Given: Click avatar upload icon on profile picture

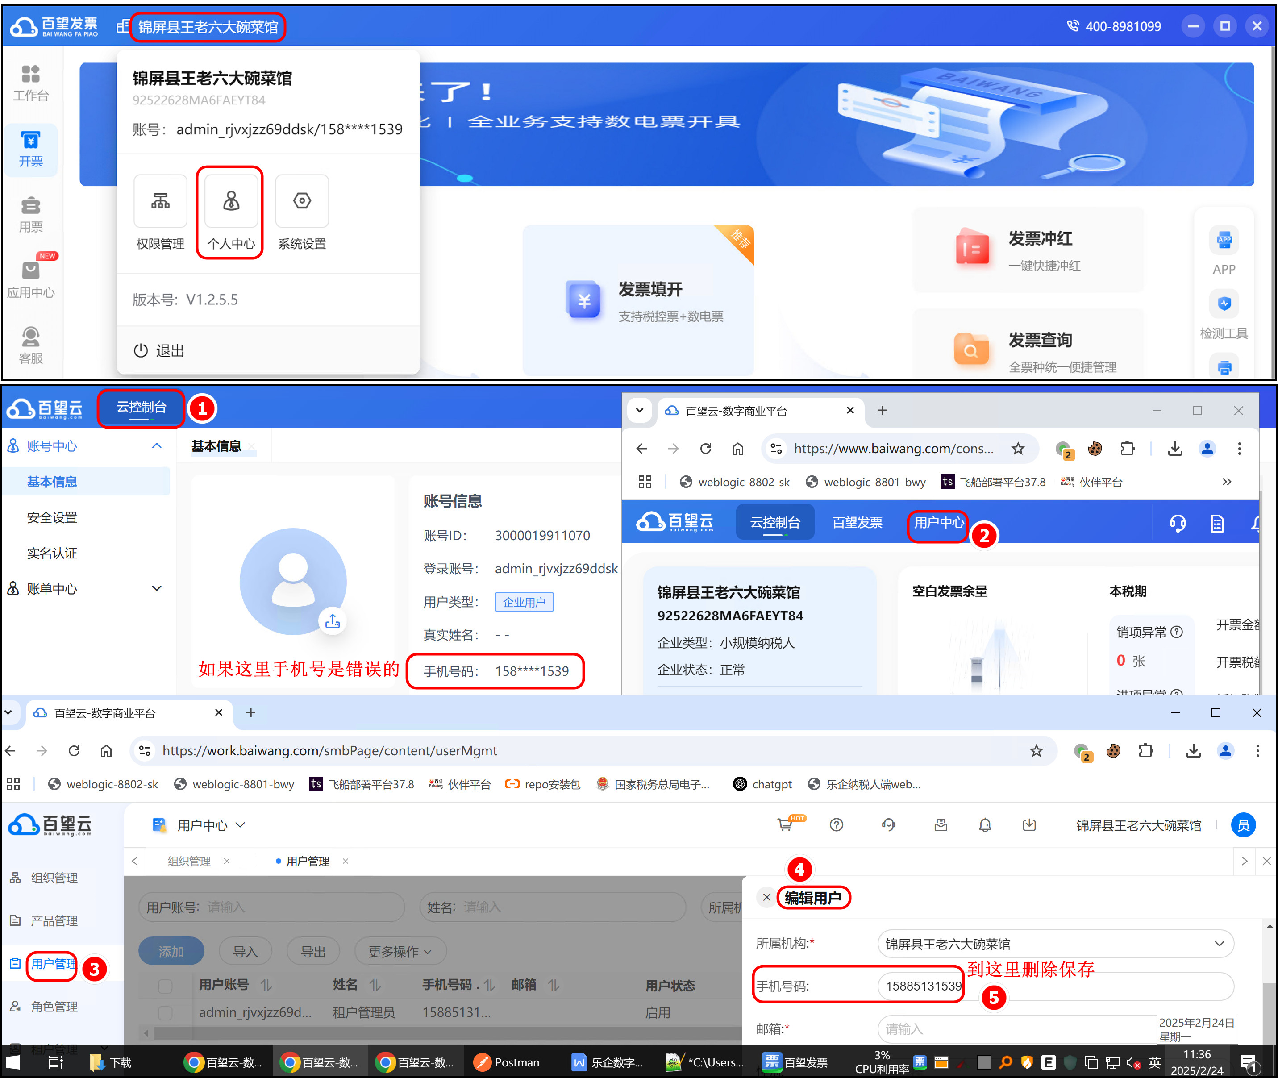Looking at the screenshot, I should [333, 621].
